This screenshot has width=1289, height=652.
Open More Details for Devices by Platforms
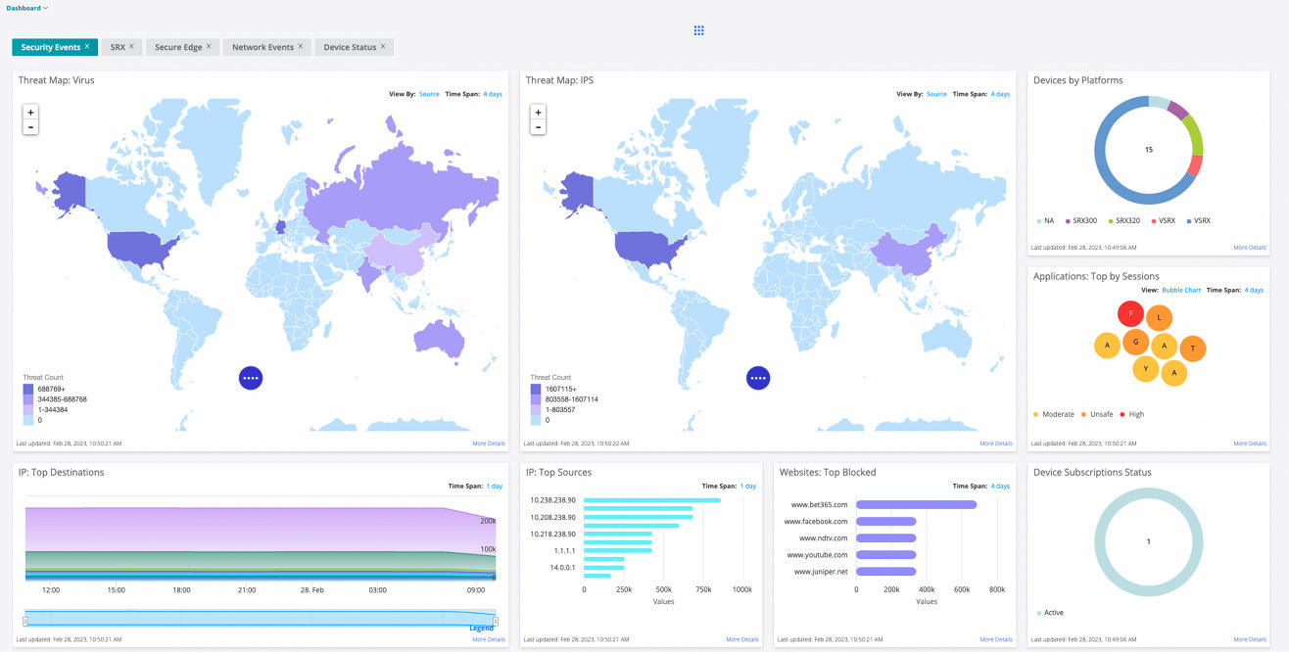(x=1249, y=248)
